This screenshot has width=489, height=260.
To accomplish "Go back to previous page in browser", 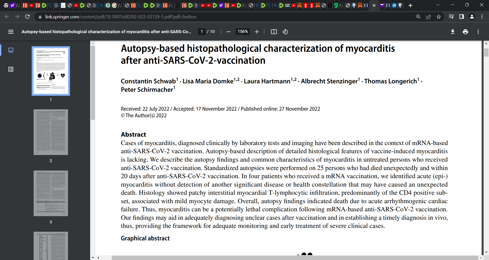I will 7,17.
